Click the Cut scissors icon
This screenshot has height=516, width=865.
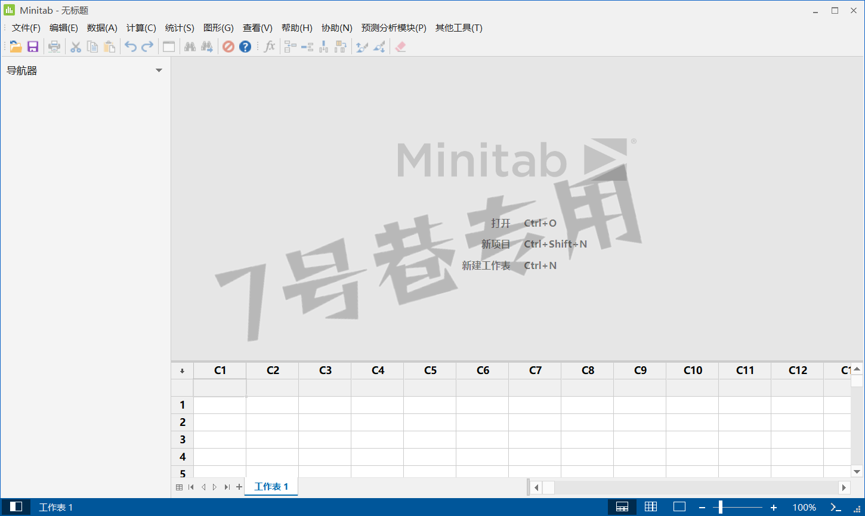76,47
